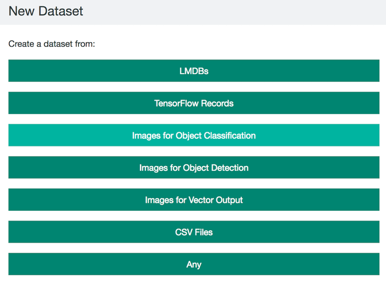386x294 pixels.
Task: Click the New Dataset heading
Action: pos(46,11)
